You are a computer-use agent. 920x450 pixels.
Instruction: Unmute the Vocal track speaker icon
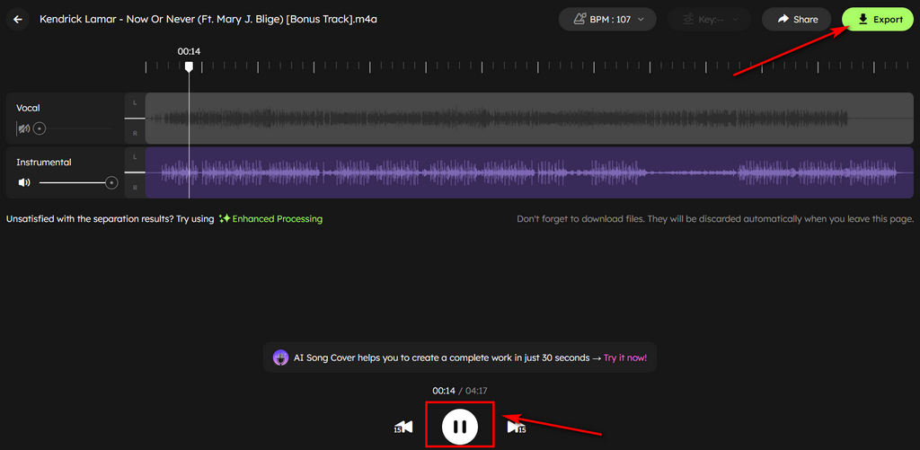[23, 128]
